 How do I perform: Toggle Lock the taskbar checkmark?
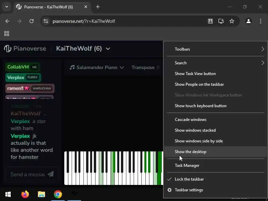[170, 179]
